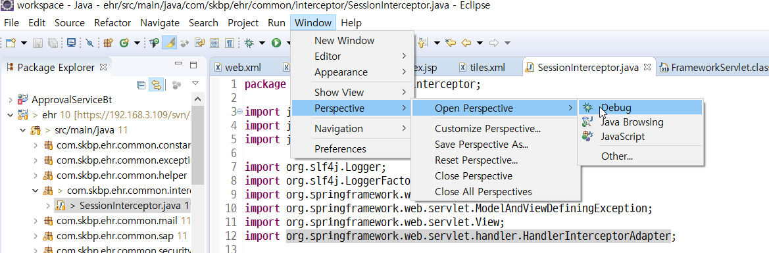This screenshot has height=253, width=769.
Task: Open the Source menu
Action: [x=70, y=22]
